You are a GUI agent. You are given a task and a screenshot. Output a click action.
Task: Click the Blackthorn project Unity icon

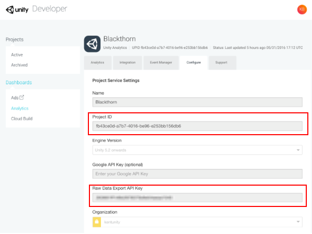tap(93, 43)
